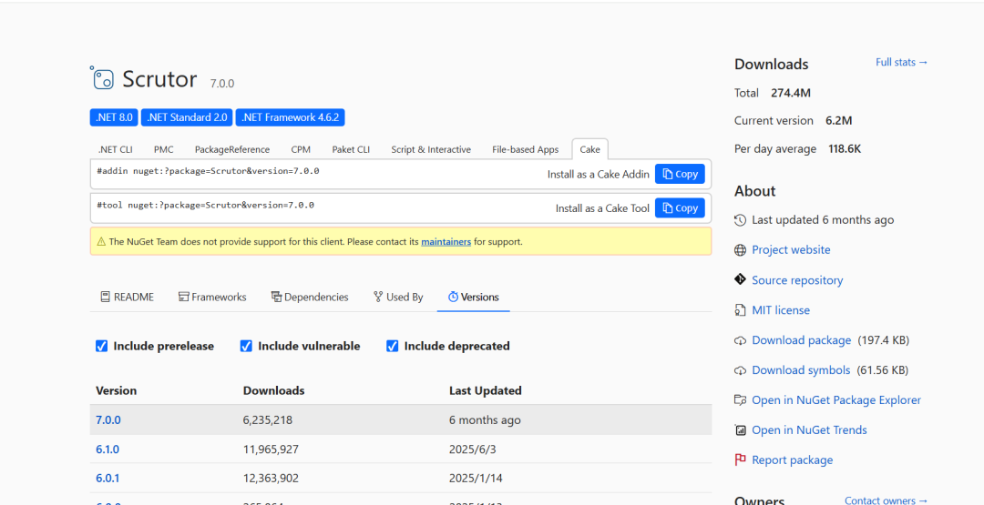This screenshot has height=505, width=984.
Task: Copy the Cake Tool install command
Action: coord(680,208)
